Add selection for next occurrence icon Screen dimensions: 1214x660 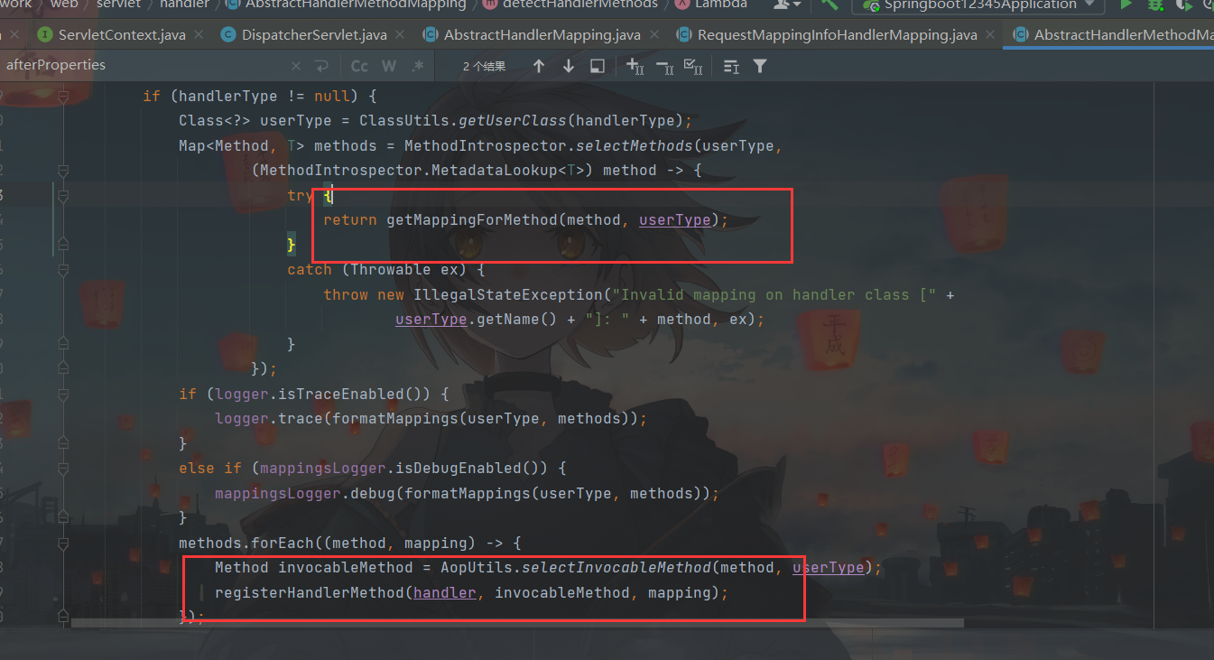point(635,66)
